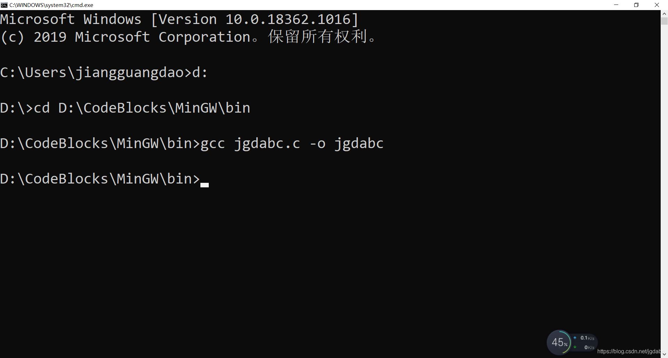Viewport: 668px width, 358px height.
Task: Click the C:\WINDOWS\system32\cmd.exe title text
Action: pyautogui.click(x=51, y=5)
